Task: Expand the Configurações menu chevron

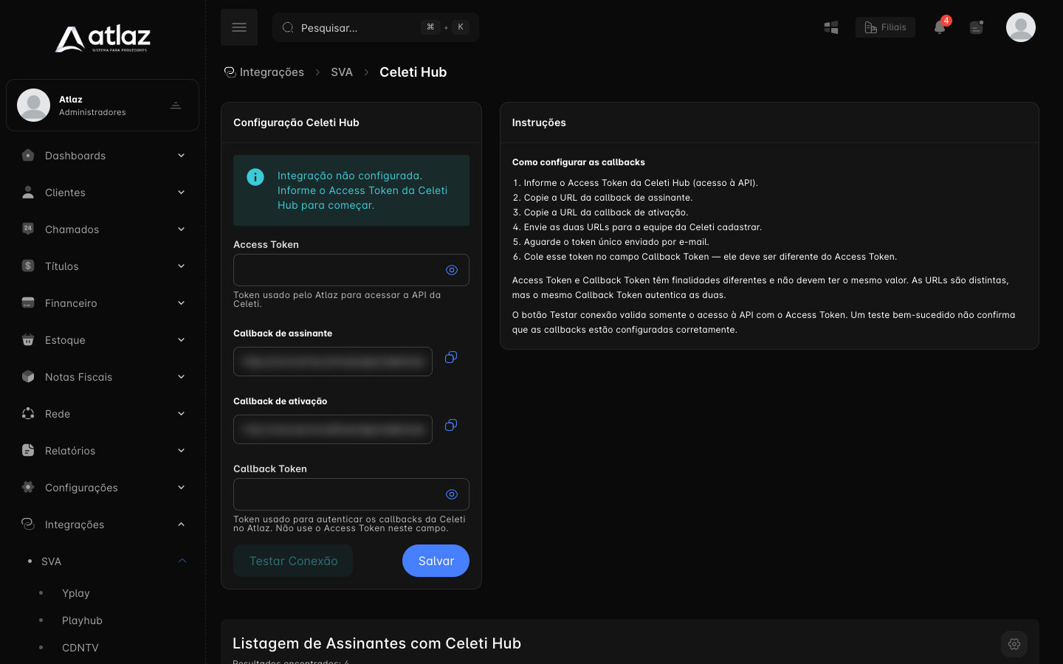Action: 181,487
